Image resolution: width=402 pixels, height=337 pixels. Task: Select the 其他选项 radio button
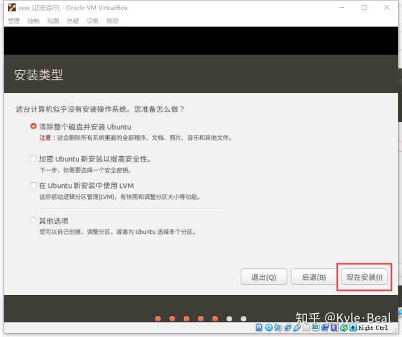[33, 220]
